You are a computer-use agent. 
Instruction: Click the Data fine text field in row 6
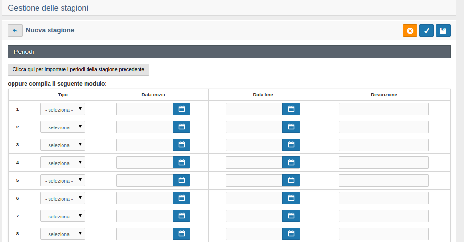254,198
